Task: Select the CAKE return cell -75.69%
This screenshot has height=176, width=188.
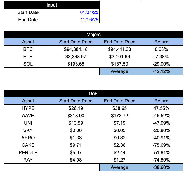Action: click(161, 145)
